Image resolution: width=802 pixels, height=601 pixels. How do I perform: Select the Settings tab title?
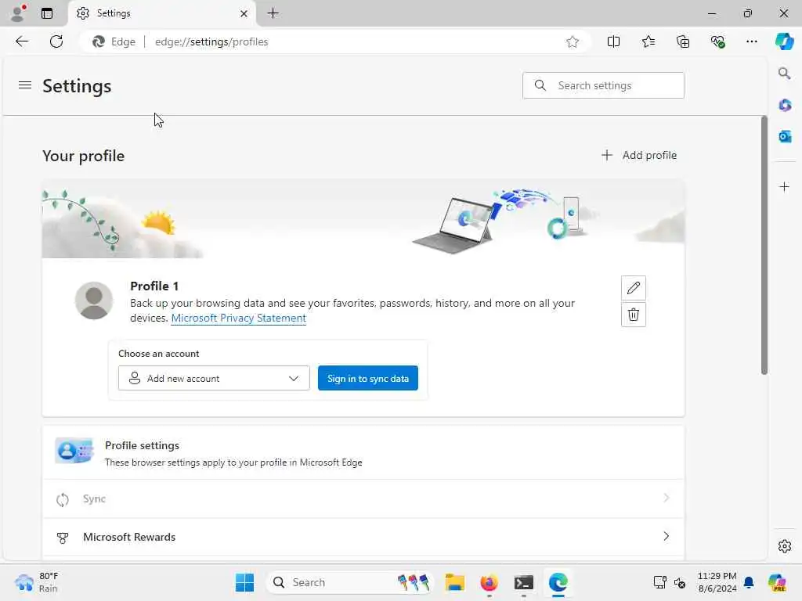coord(114,13)
